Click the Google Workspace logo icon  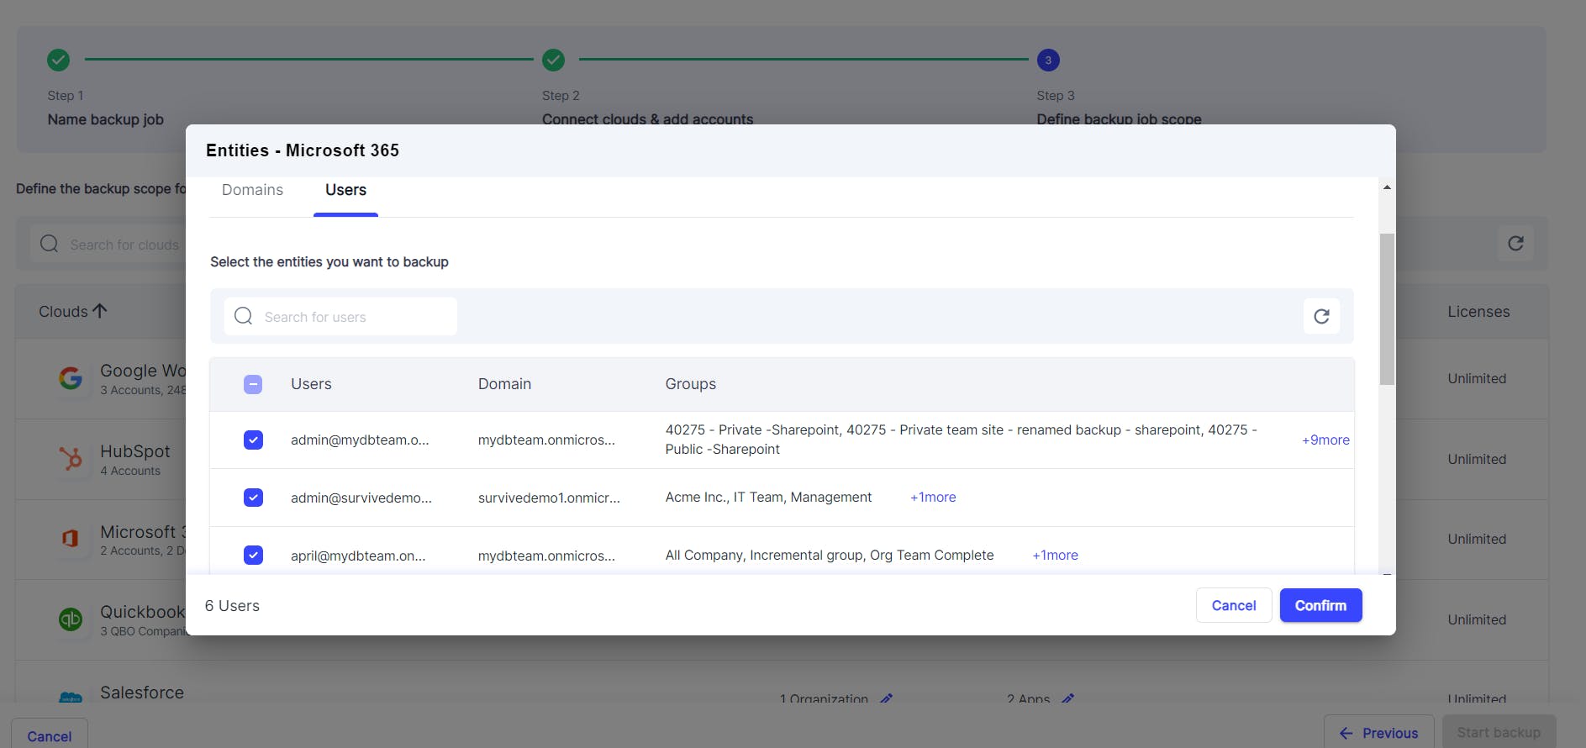click(71, 378)
